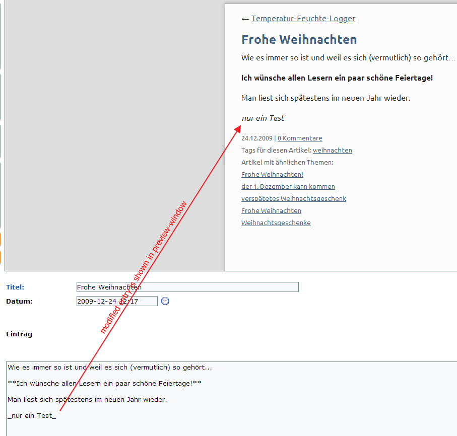
Task: Open "der 1. Dezember kann kommen" article
Action: [288, 187]
